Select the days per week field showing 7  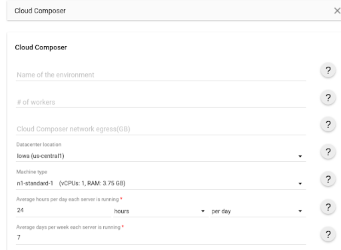pos(161,238)
